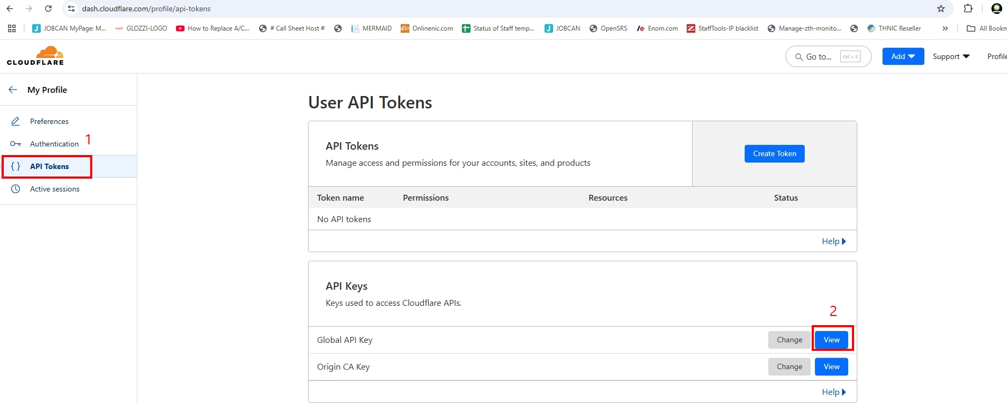1007x404 pixels.
Task: Open the Add dropdown menu
Action: pos(903,56)
